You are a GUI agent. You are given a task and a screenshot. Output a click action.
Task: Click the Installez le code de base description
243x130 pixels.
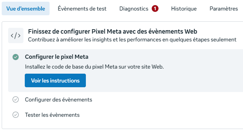(x=94, y=67)
